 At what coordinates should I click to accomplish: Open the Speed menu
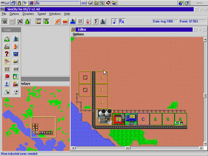coord(42,14)
